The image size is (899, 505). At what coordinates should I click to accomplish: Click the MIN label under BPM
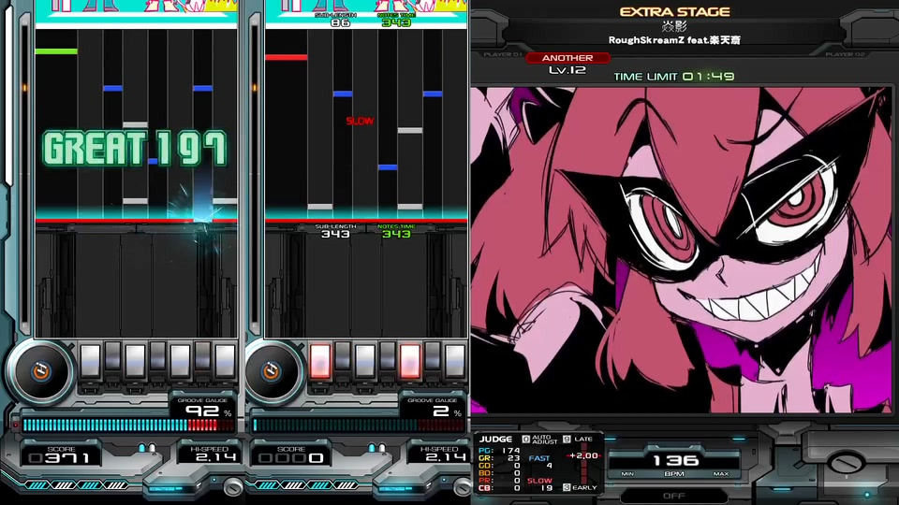click(x=627, y=474)
